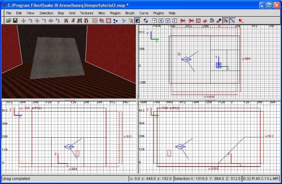Image resolution: width=282 pixels, height=184 pixels.
Task: Rotate selection around the X axis
Action: 30,21
